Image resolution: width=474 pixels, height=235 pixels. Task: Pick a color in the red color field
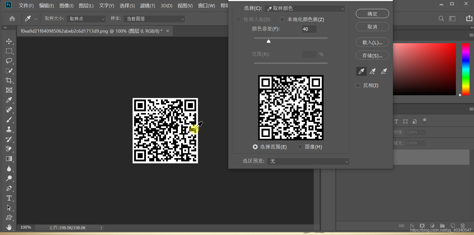(424, 69)
